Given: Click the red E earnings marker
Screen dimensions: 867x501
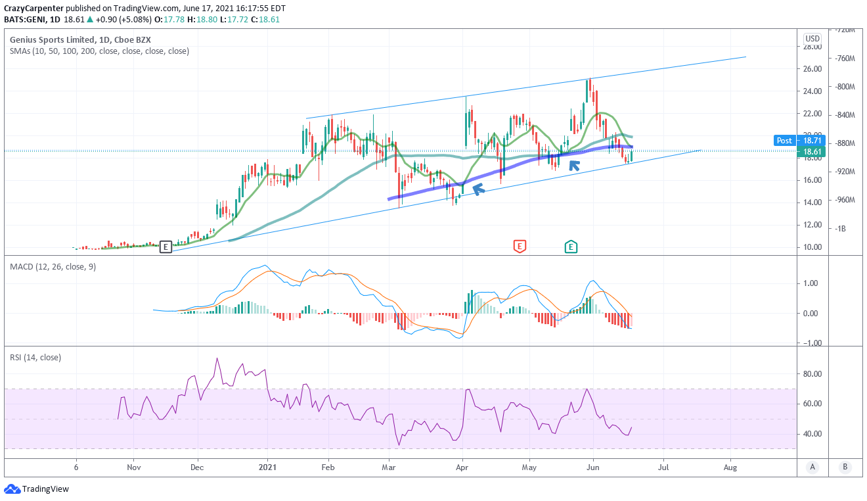Looking at the screenshot, I should pyautogui.click(x=520, y=247).
